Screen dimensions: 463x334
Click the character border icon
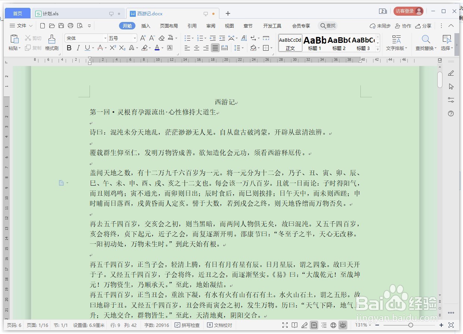[170, 48]
